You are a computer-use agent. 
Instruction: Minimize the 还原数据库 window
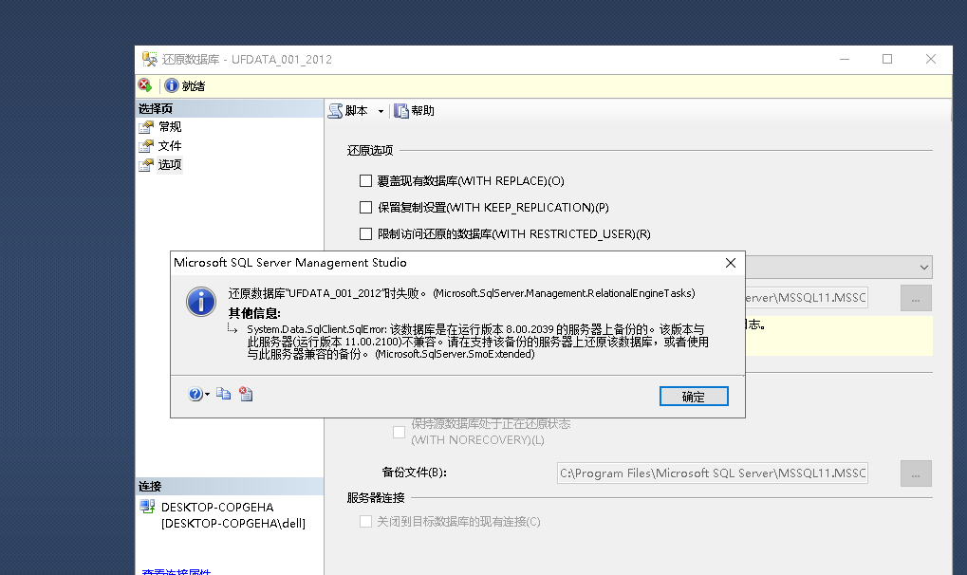tap(845, 59)
